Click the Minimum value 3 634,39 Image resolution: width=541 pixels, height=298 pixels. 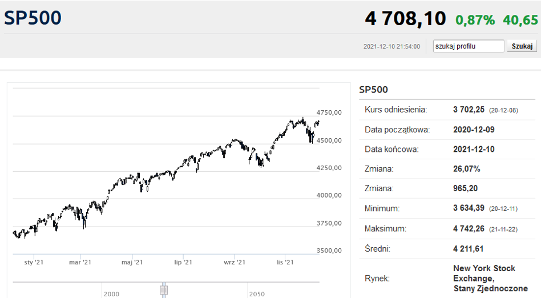[x=469, y=209]
